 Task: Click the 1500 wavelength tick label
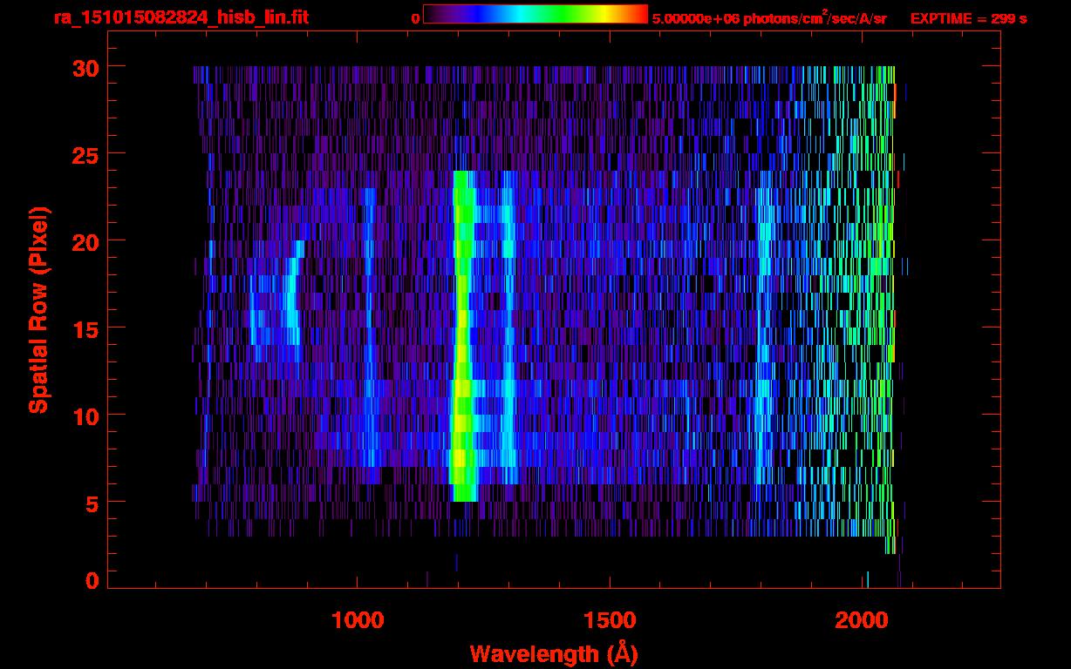pyautogui.click(x=611, y=620)
